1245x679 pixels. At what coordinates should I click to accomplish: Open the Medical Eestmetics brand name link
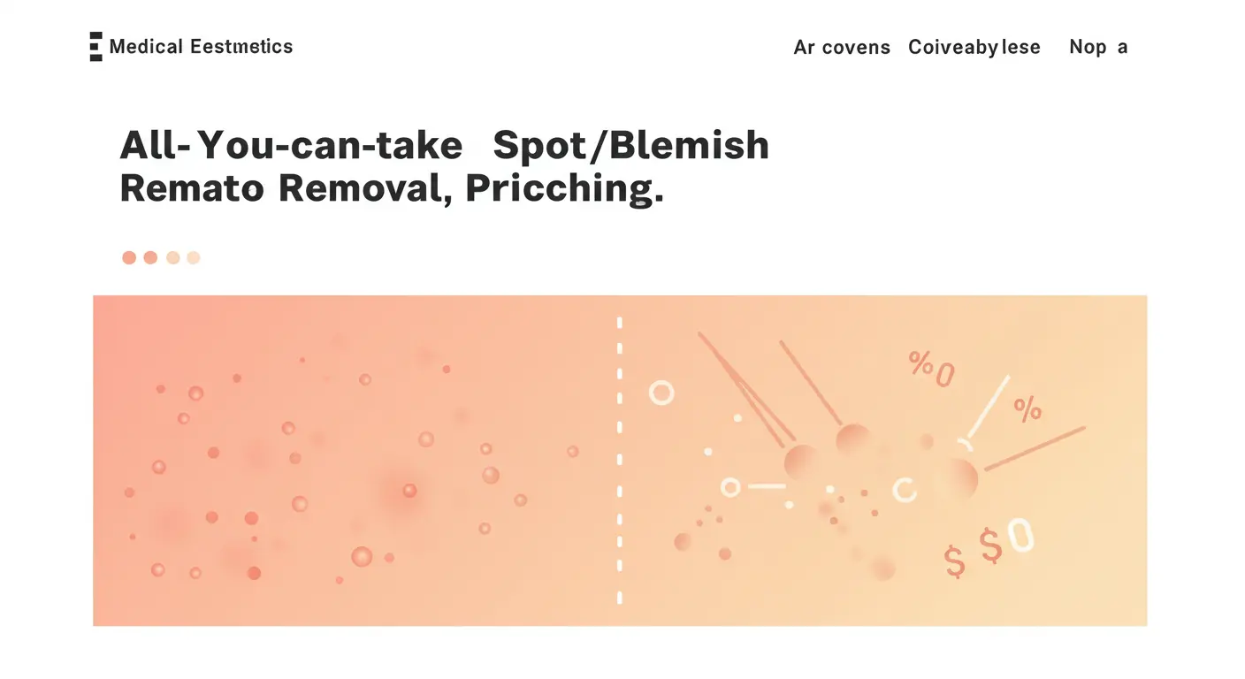201,46
